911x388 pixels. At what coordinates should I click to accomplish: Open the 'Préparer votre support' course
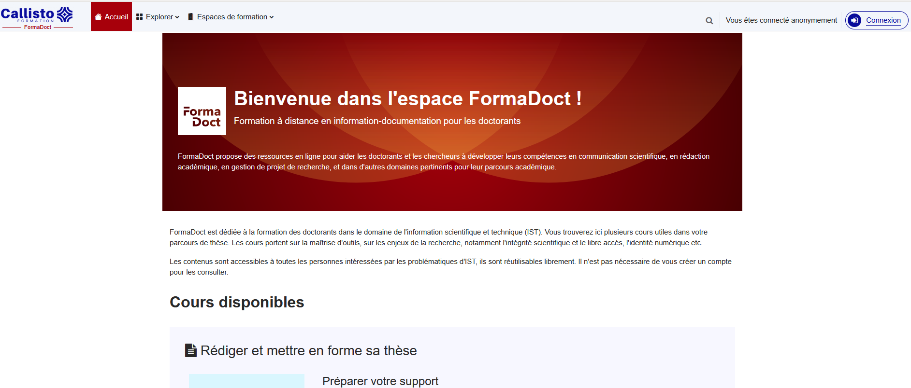click(x=380, y=381)
